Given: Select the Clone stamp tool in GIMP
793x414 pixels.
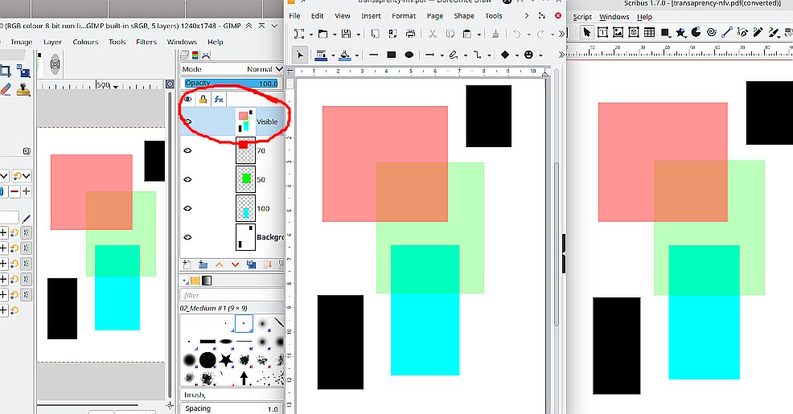Looking at the screenshot, I should click(23, 89).
